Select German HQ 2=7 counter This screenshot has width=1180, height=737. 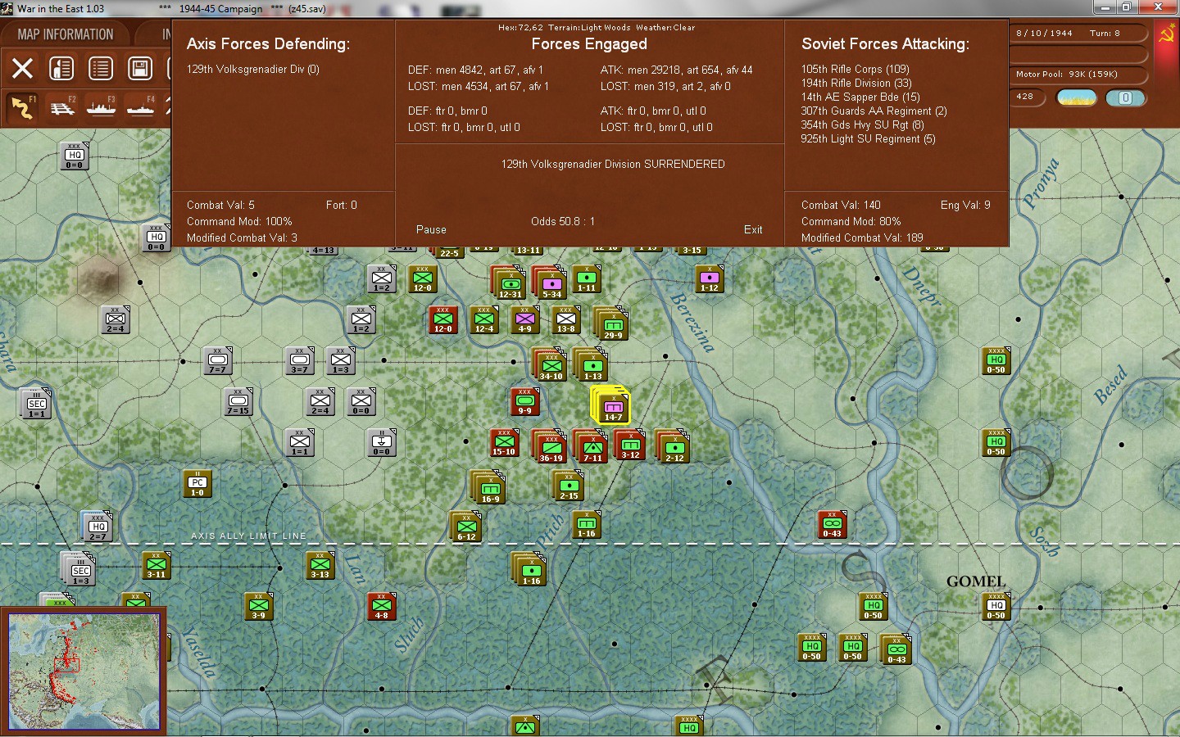coord(98,527)
